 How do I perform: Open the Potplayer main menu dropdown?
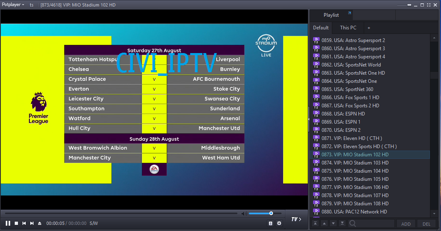click(12, 4)
